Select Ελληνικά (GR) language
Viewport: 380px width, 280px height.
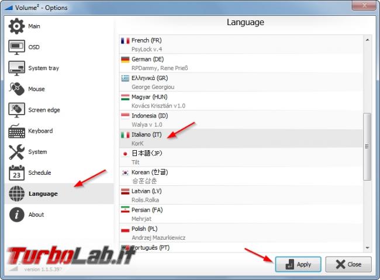(x=241, y=82)
